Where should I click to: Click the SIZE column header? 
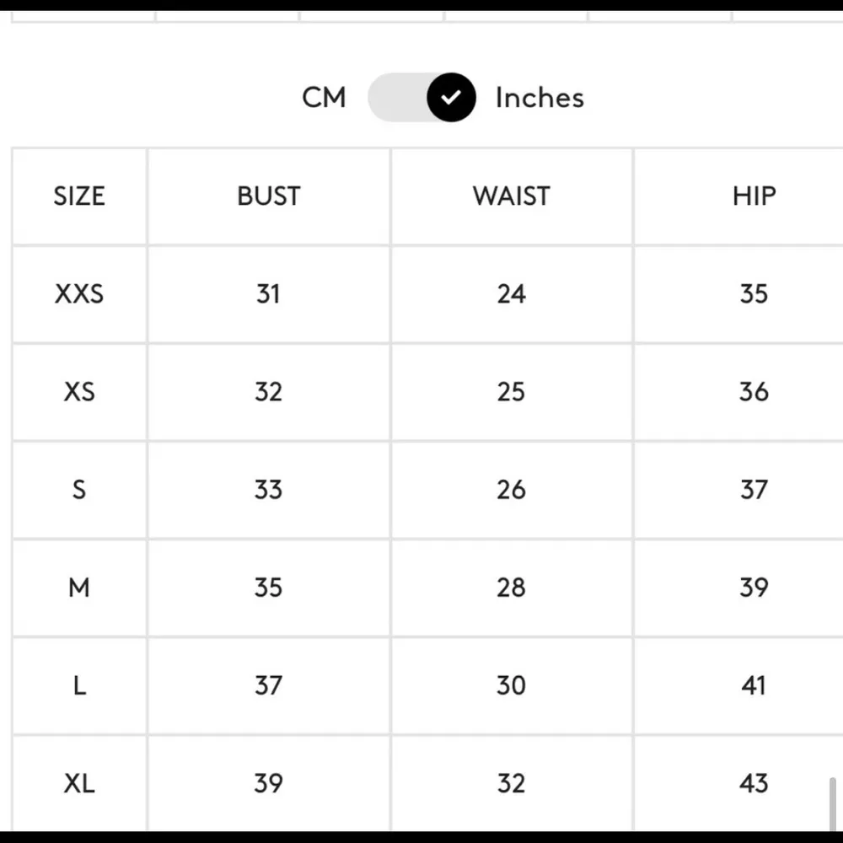tap(79, 196)
